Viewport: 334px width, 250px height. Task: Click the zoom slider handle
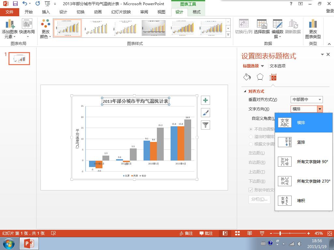pos(280,233)
